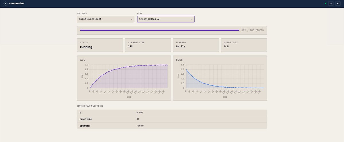Toggle dark and light theme
Viewport: 344px width, 142px height.
tap(338, 3)
